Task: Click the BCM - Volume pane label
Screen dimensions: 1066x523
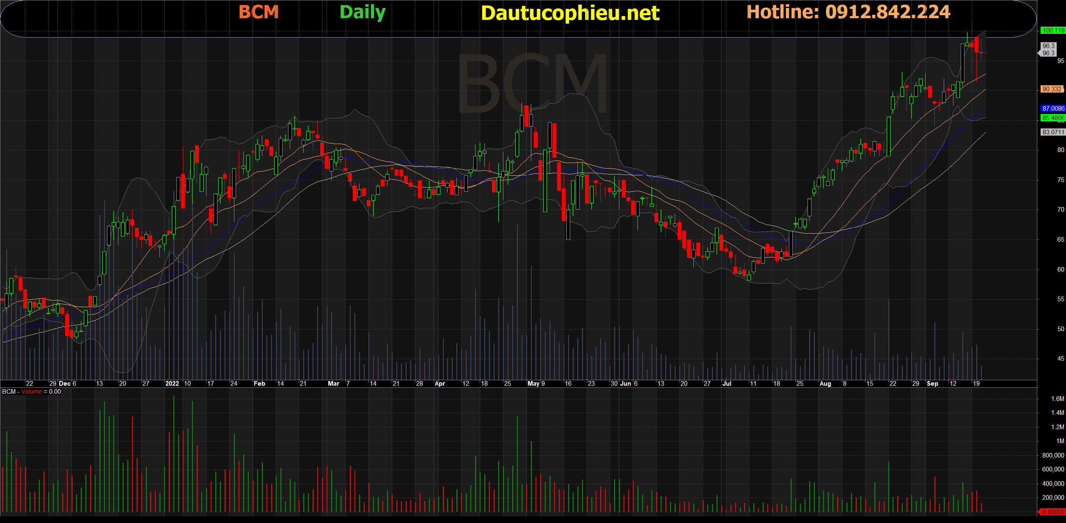Action: (31, 392)
